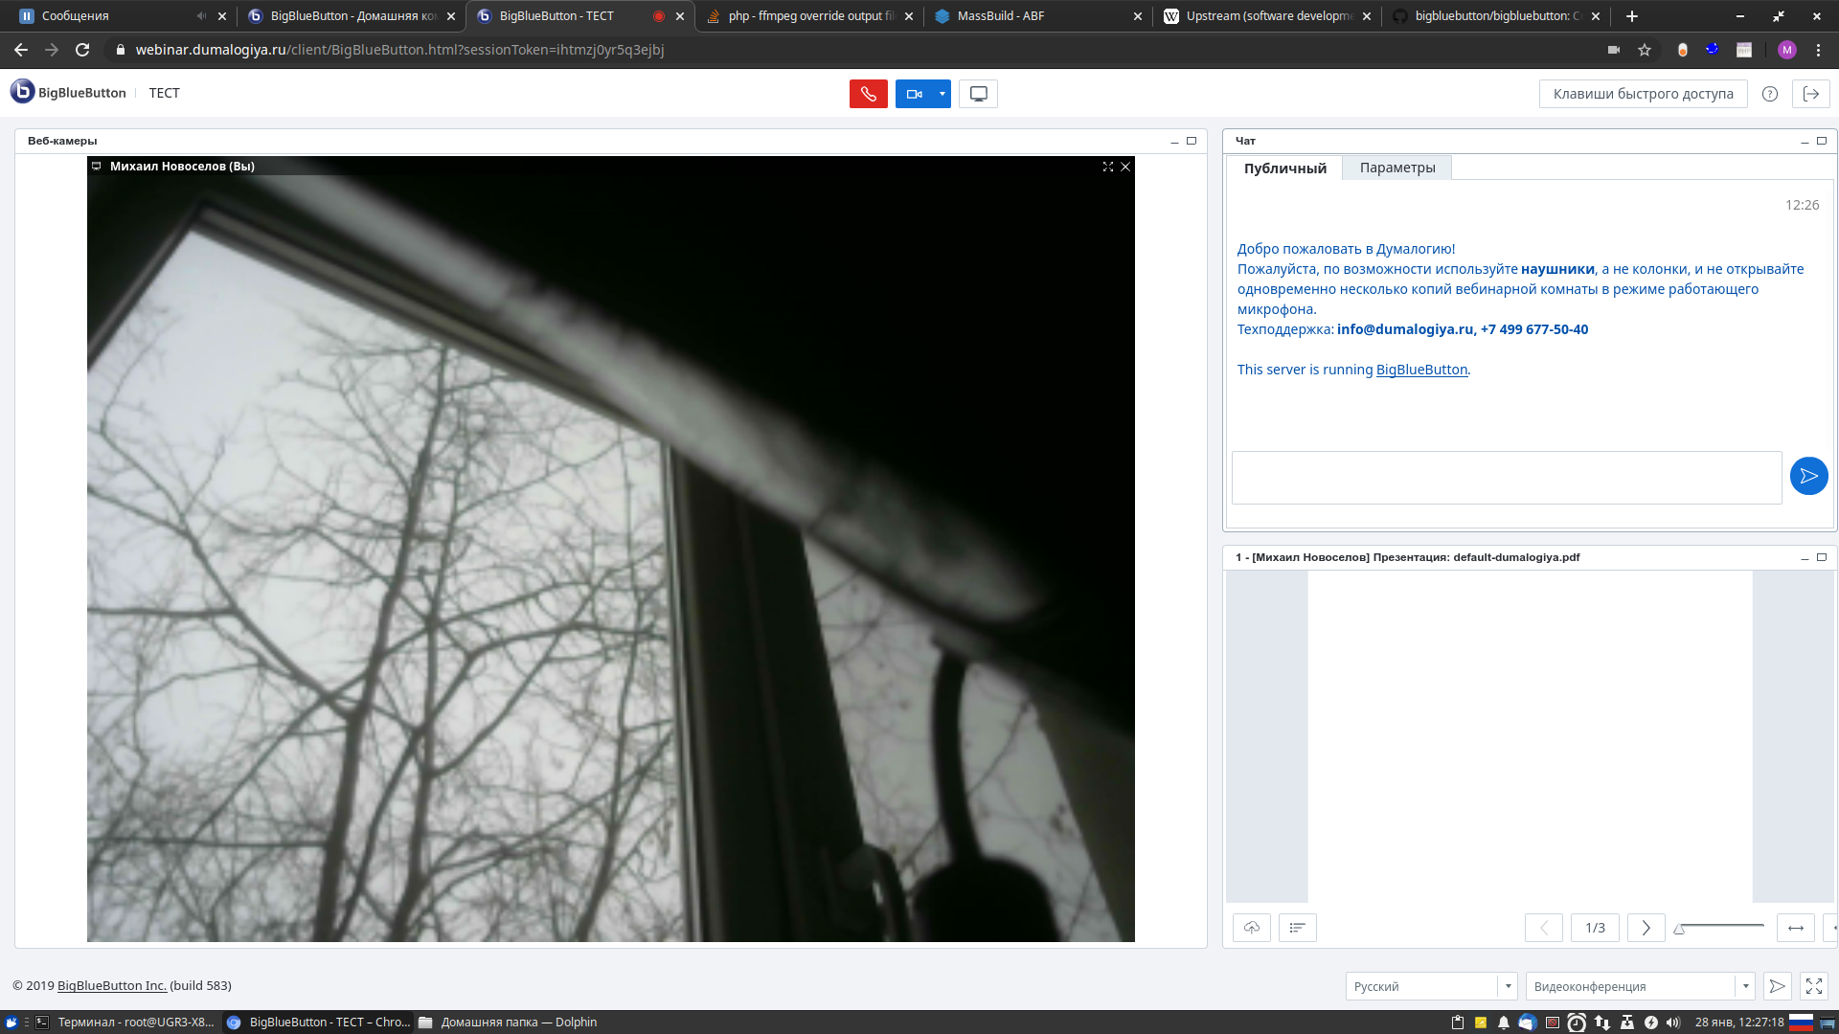Image resolution: width=1839 pixels, height=1034 pixels.
Task: Open the help icon in the top bar
Action: (x=1770, y=93)
